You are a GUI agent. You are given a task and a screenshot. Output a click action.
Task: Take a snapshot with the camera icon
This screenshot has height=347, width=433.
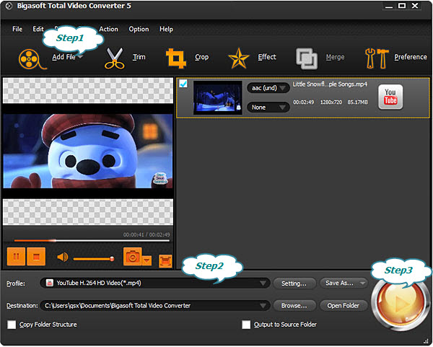coord(133,257)
